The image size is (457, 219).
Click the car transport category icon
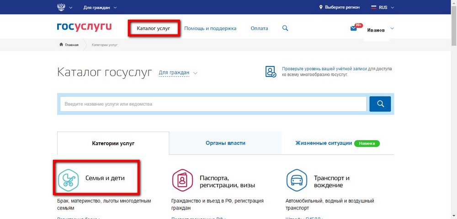coord(297,181)
